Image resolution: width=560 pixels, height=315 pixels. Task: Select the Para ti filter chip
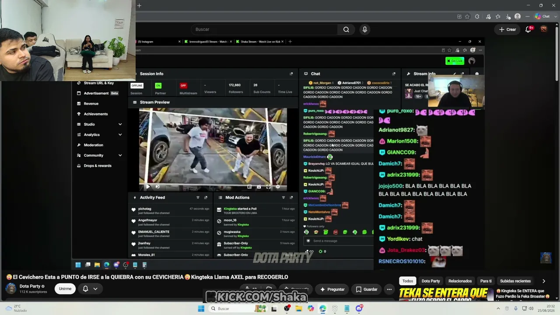point(486,281)
